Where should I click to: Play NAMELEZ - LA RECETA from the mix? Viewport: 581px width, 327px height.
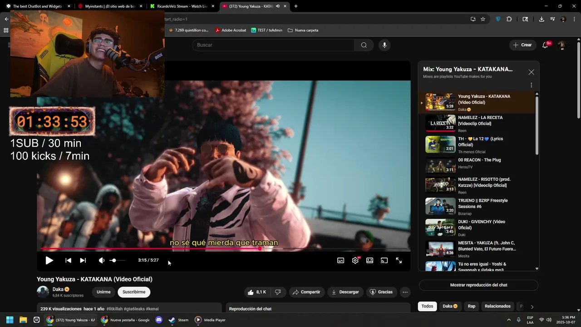click(477, 124)
